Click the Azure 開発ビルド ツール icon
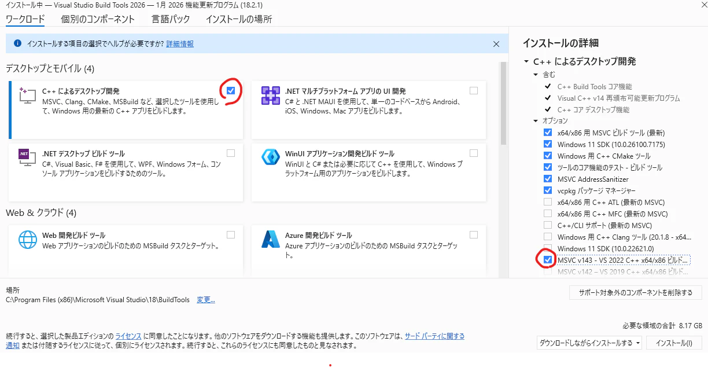The image size is (708, 367). click(x=270, y=239)
